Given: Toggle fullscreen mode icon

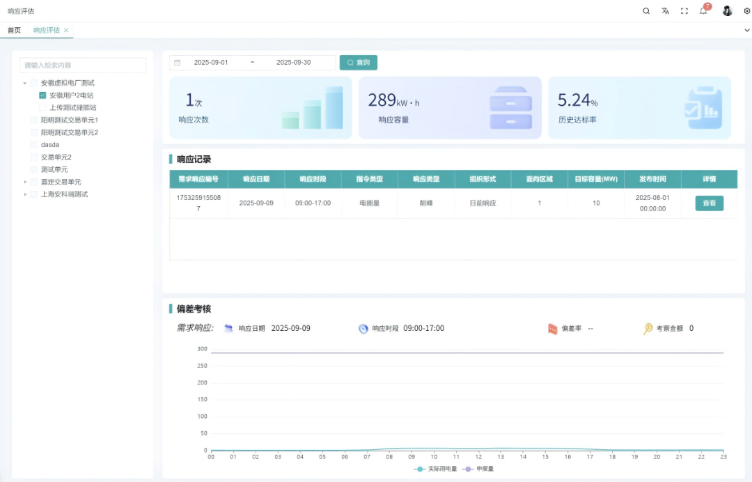Looking at the screenshot, I should point(684,11).
